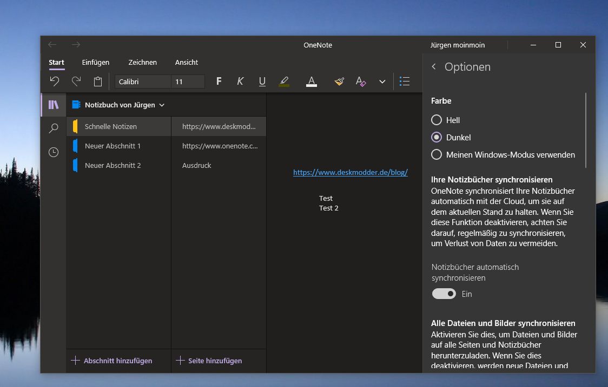
Task: Select the Hell color mode
Action: [437, 120]
